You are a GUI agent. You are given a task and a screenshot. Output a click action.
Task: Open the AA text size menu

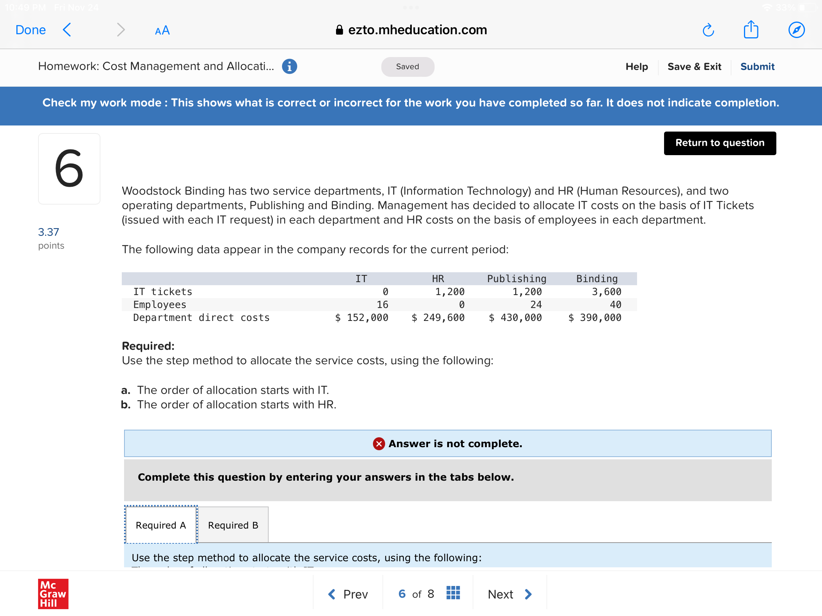coord(162,30)
